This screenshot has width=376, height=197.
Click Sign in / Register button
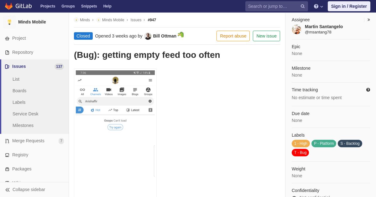(349, 6)
